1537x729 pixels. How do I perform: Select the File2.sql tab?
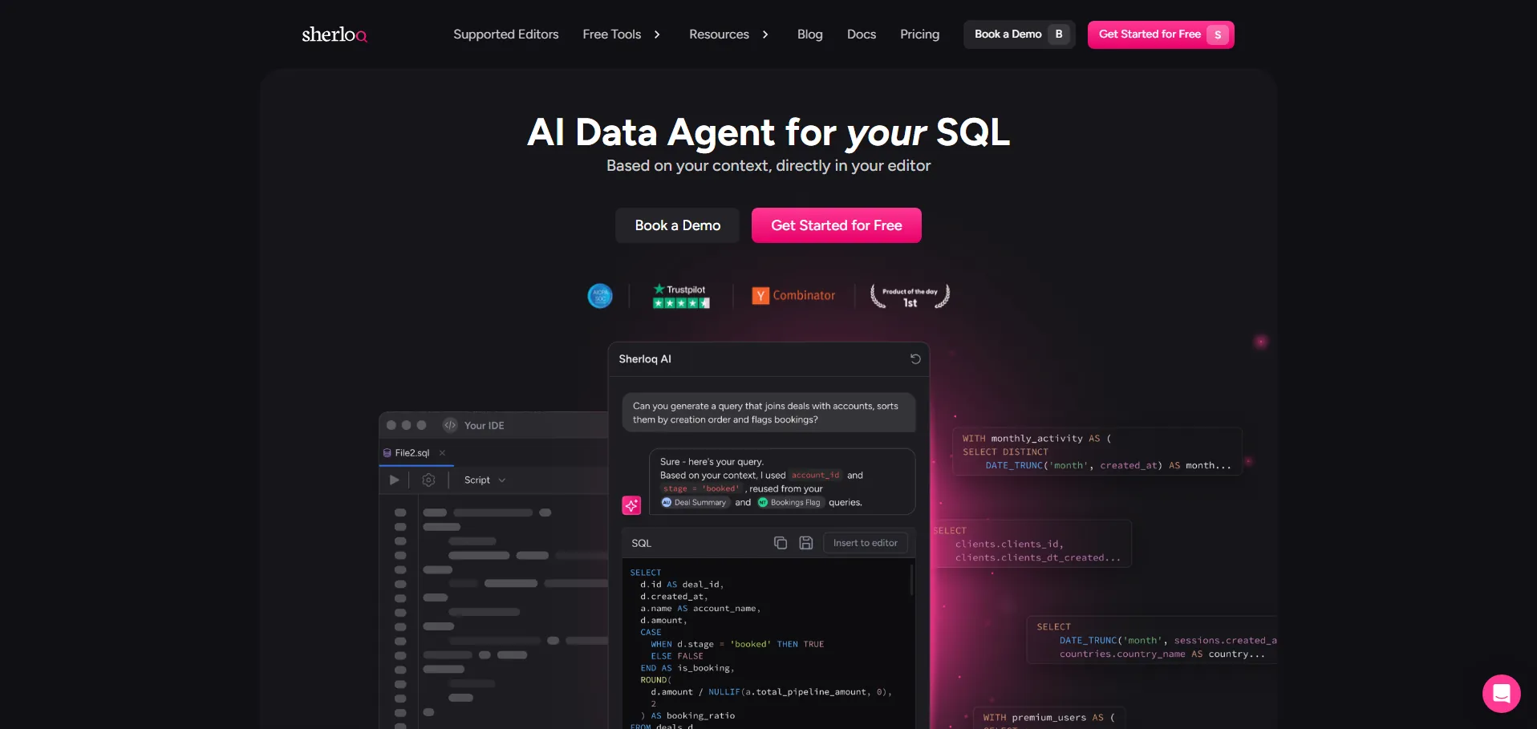pos(412,453)
